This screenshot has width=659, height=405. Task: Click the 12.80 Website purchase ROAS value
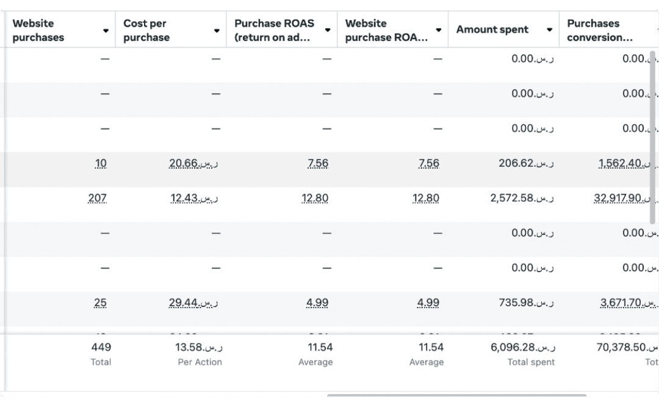(426, 198)
